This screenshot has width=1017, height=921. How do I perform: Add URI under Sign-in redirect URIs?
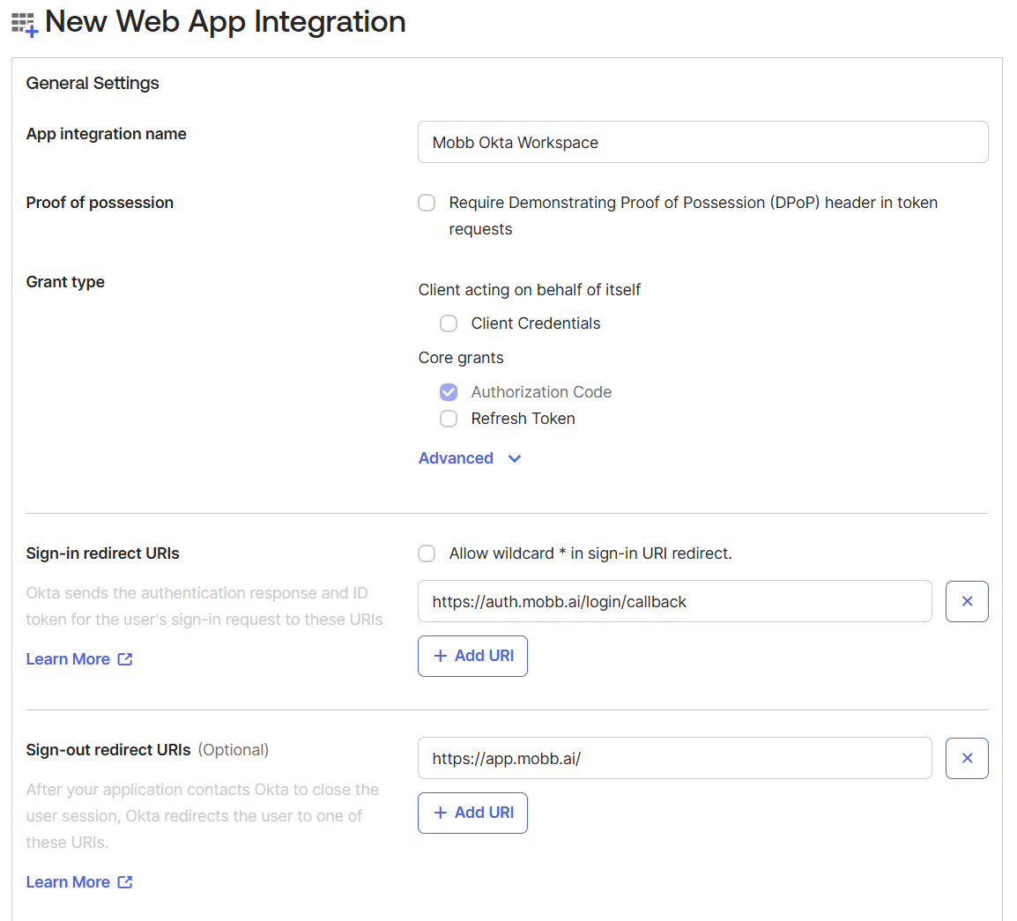pyautogui.click(x=472, y=656)
